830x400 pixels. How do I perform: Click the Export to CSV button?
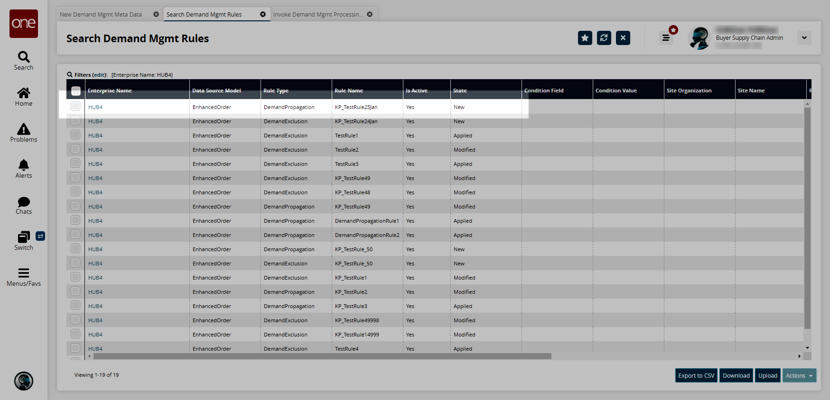click(696, 375)
